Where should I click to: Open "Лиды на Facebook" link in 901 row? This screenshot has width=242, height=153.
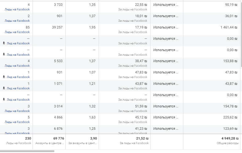tap(17, 21)
